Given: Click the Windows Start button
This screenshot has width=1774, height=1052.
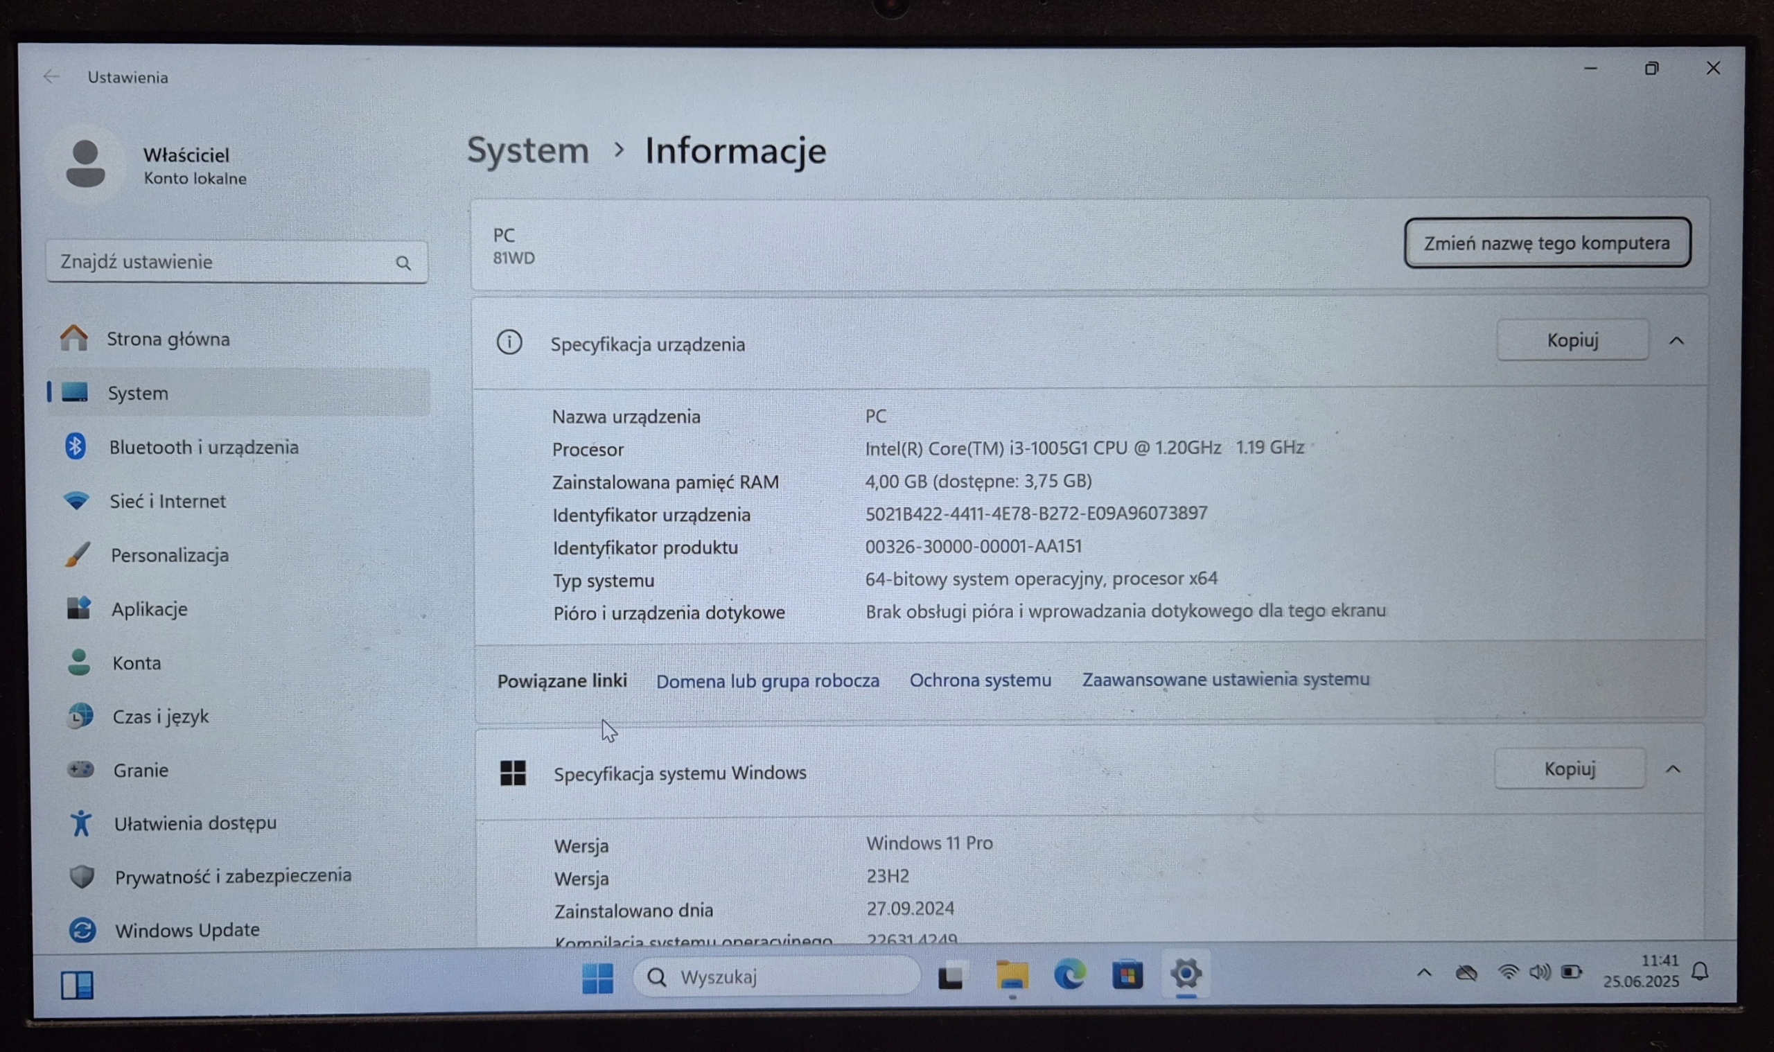Looking at the screenshot, I should [597, 978].
